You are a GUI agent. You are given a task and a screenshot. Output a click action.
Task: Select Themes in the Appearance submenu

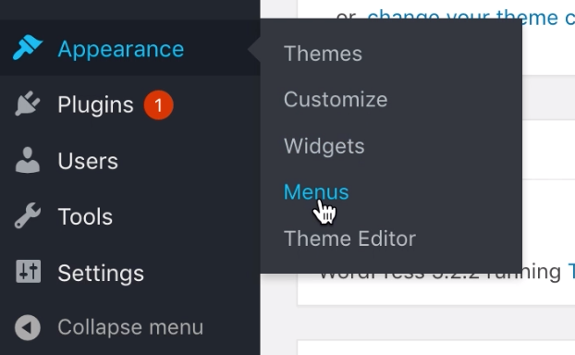pyautogui.click(x=323, y=54)
